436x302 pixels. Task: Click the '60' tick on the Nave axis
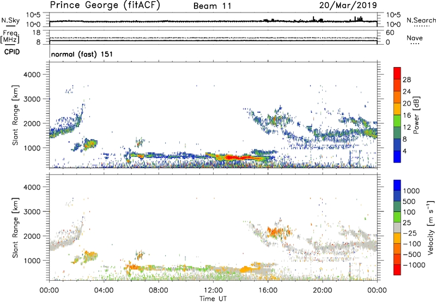click(x=390, y=33)
